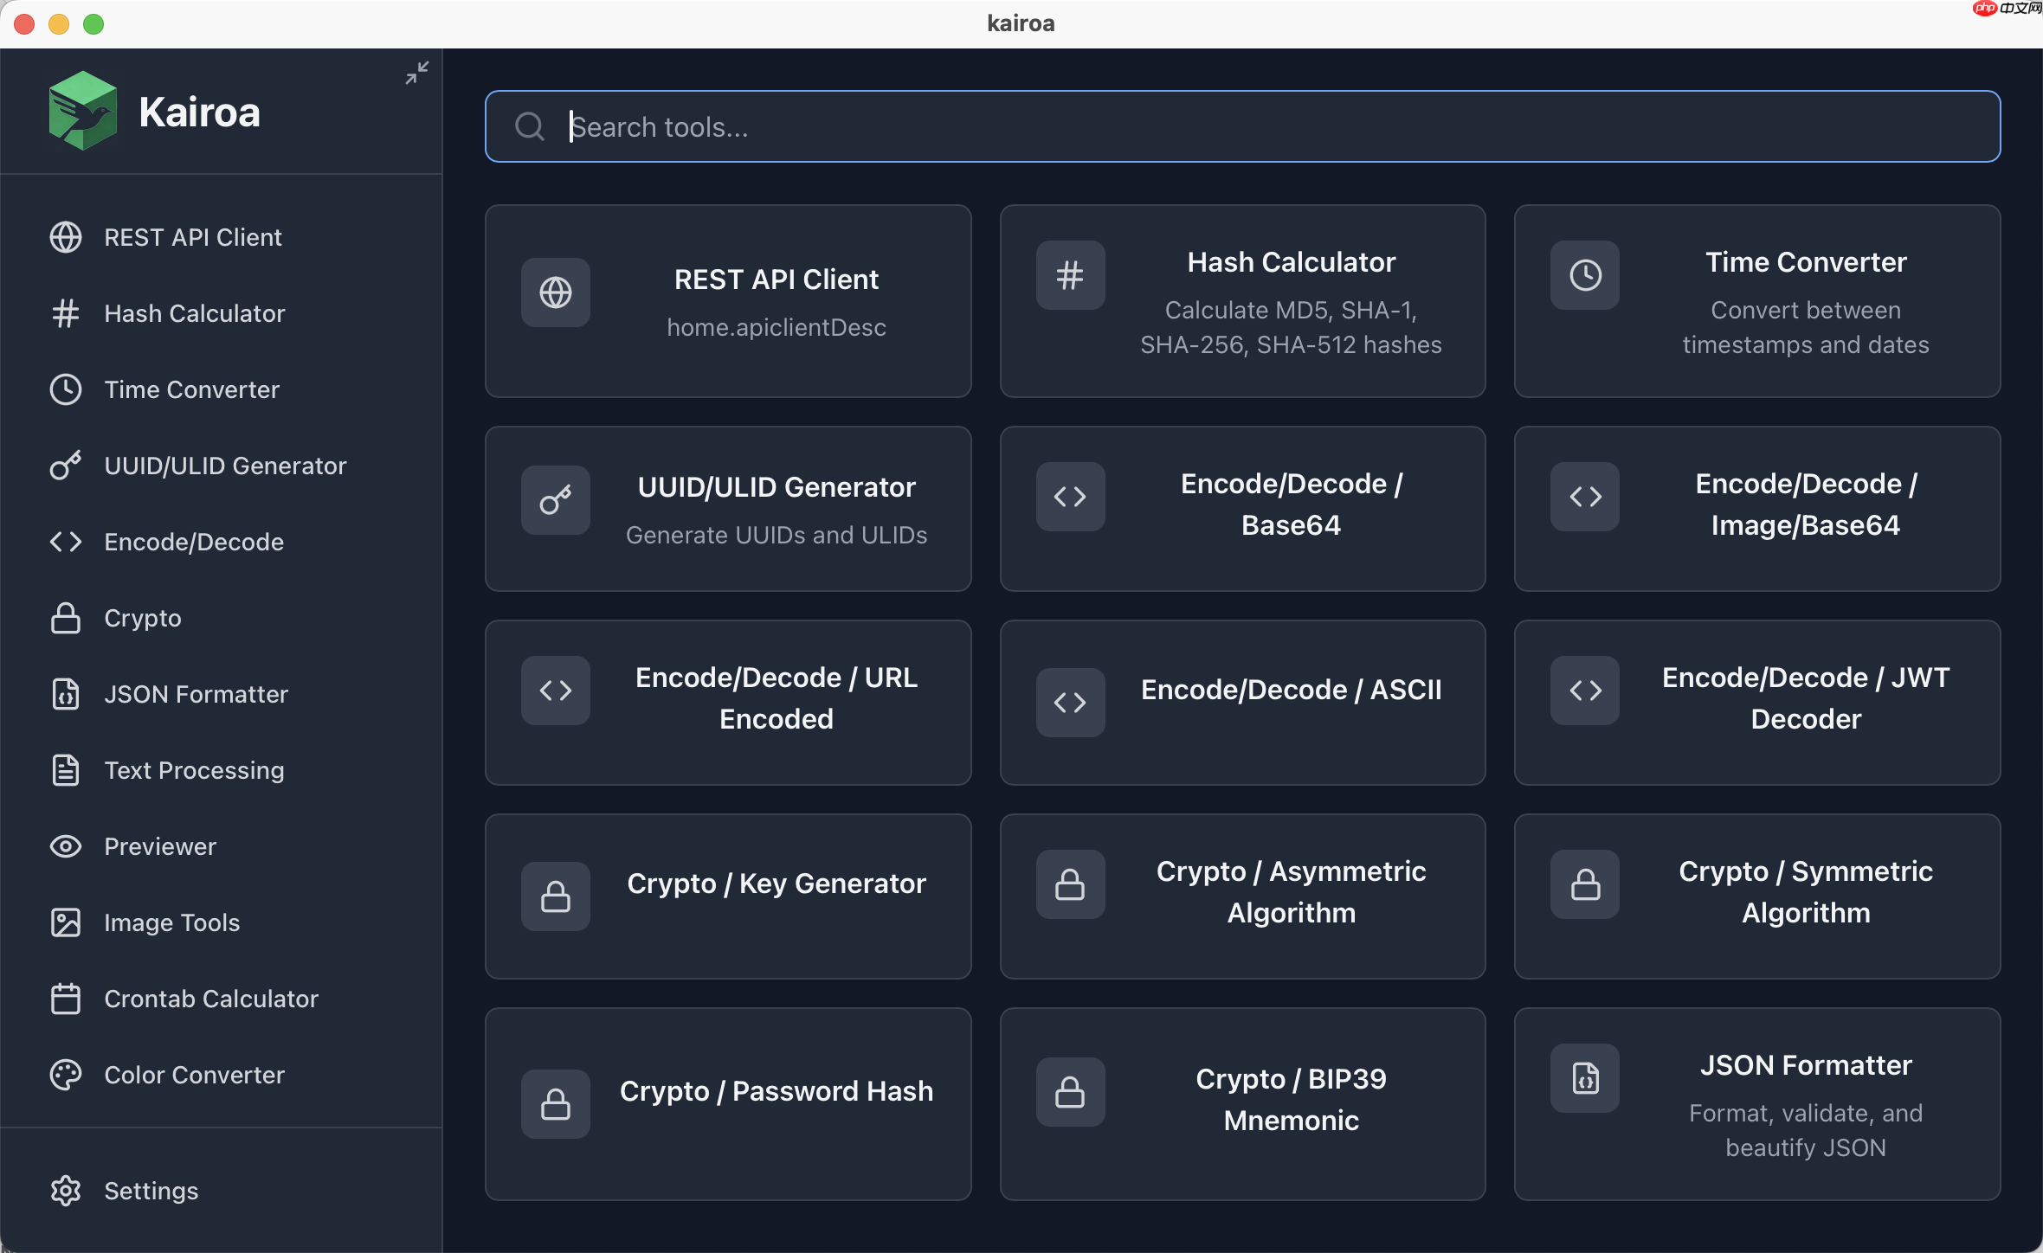Viewport: 2043px width, 1253px height.
Task: Select the Encode/Decode brackets icon in sidebar
Action: tap(65, 542)
